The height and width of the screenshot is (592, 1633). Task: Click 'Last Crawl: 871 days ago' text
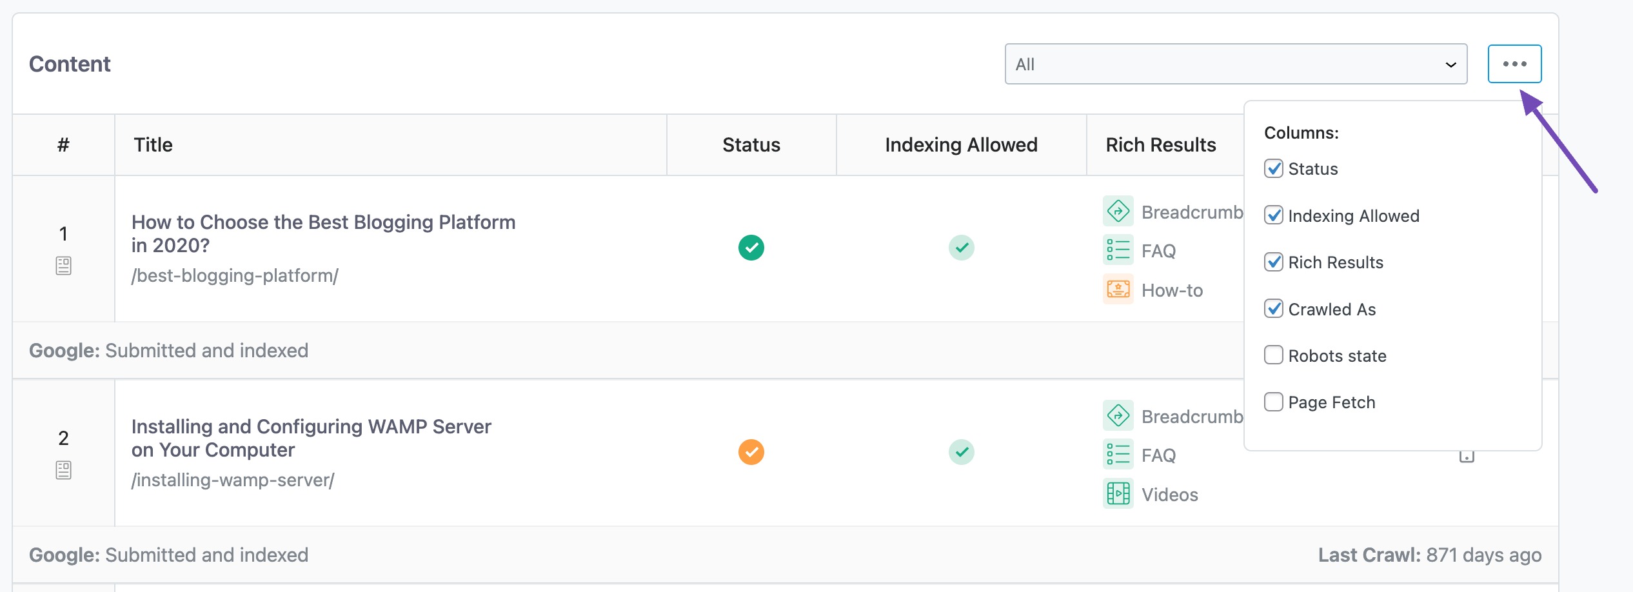(x=1430, y=555)
